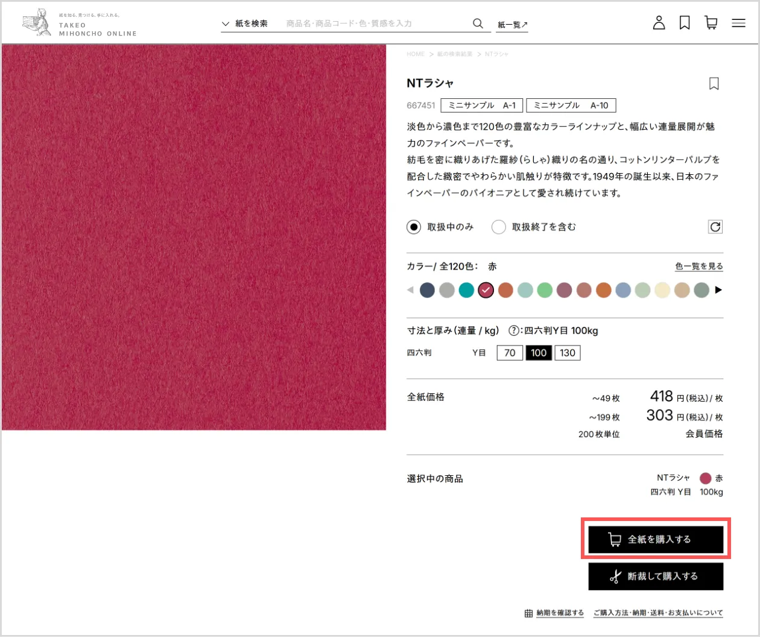760x638 pixels.
Task: Expand the 紙を検索 dropdown
Action: pyautogui.click(x=245, y=24)
